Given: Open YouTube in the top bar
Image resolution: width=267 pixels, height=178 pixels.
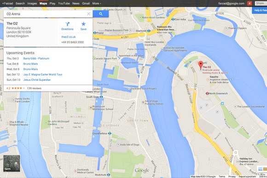Looking at the screenshot, I should click(64, 3).
